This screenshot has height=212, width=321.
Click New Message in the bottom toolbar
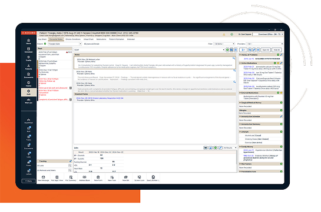coord(44,179)
